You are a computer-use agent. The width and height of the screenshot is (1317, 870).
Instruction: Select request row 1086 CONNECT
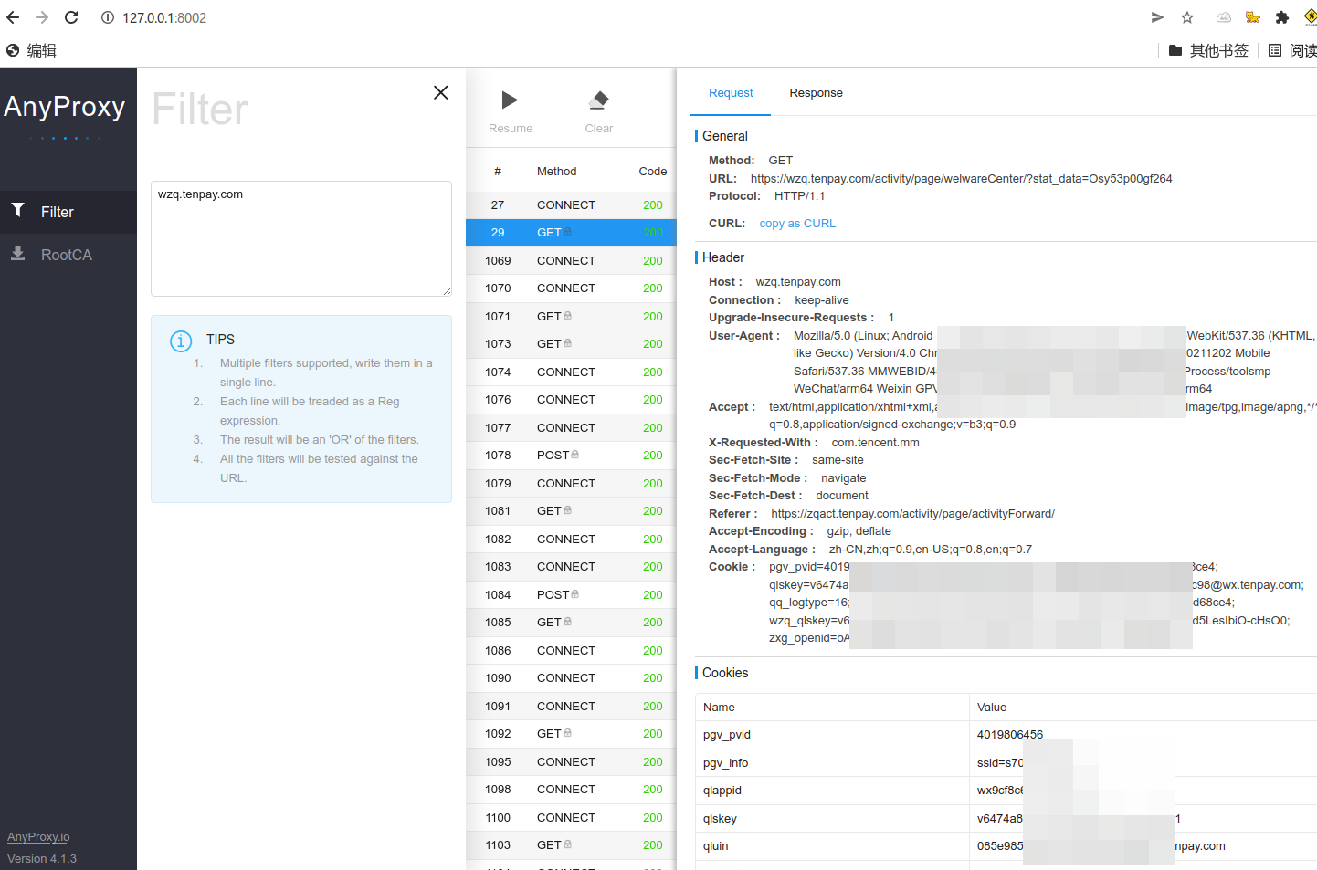click(x=571, y=651)
